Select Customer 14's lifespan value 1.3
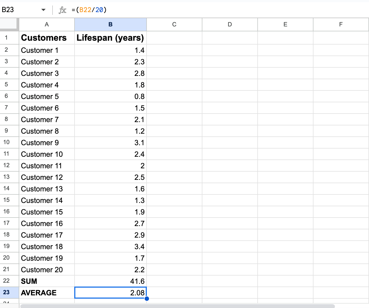Viewport: 369px width, 308px height. pyautogui.click(x=111, y=200)
